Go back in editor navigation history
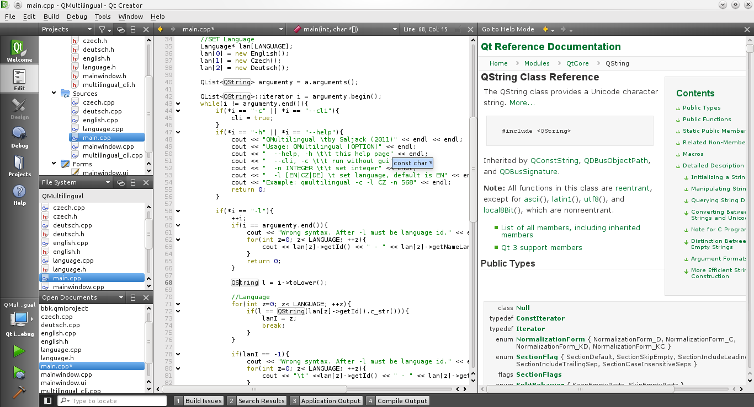 161,29
